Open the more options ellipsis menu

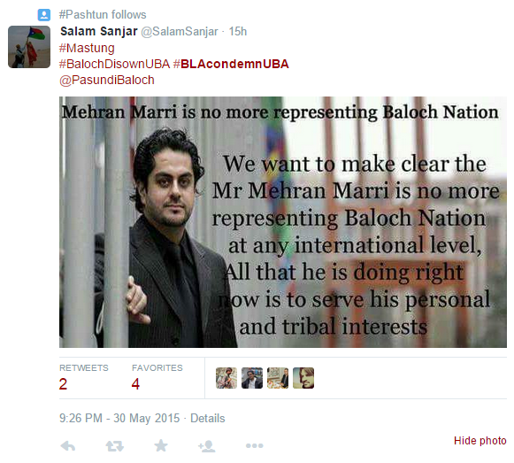point(255,445)
